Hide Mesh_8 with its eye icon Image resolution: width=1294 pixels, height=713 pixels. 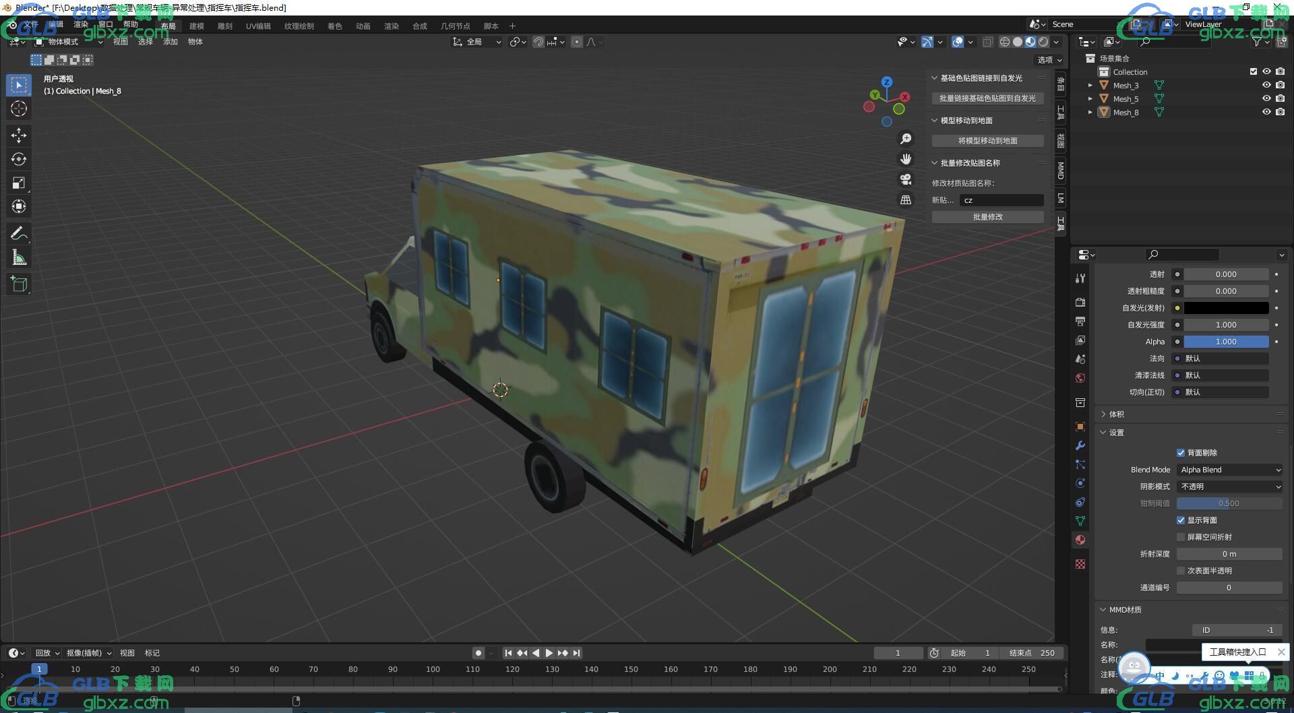coord(1266,113)
